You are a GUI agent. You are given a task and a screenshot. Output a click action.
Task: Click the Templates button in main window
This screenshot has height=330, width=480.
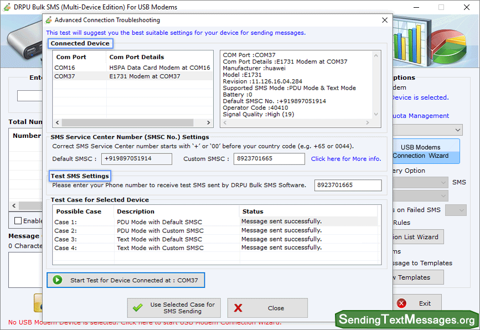tap(418, 277)
